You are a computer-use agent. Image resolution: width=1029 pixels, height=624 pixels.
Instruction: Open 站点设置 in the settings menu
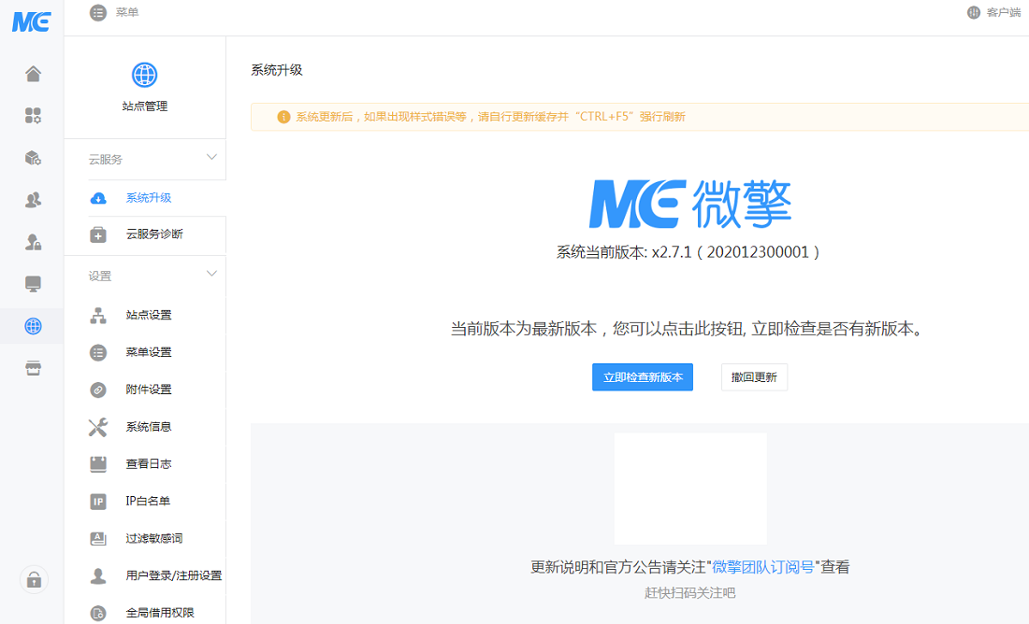148,315
